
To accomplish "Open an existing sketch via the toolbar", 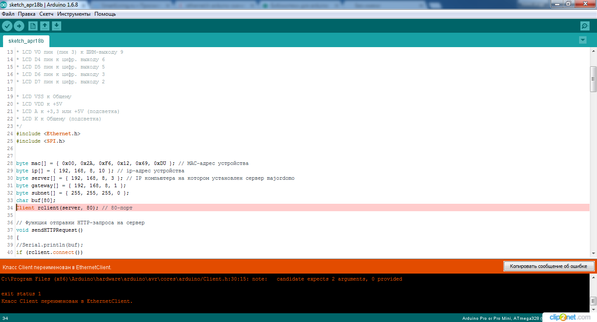I will click(x=45, y=26).
